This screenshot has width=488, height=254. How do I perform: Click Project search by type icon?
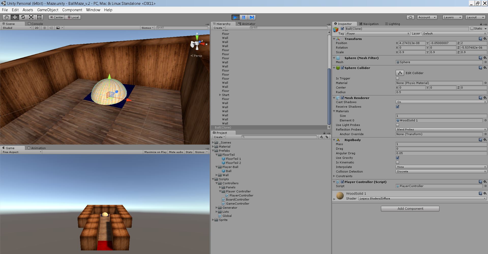coord(321,137)
